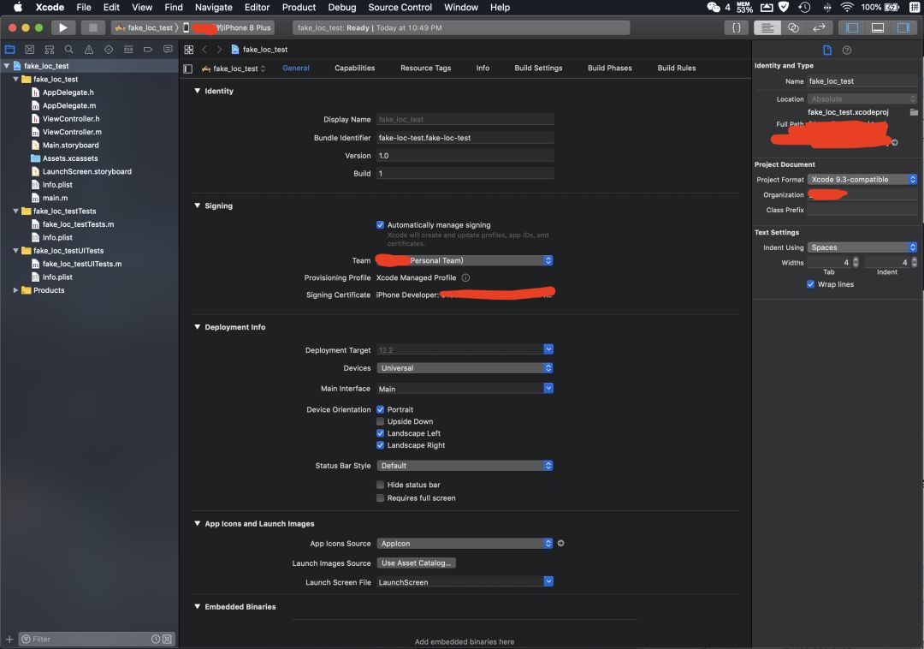Open the Breakpoint navigator
This screenshot has width=924, height=649.
[x=148, y=50]
